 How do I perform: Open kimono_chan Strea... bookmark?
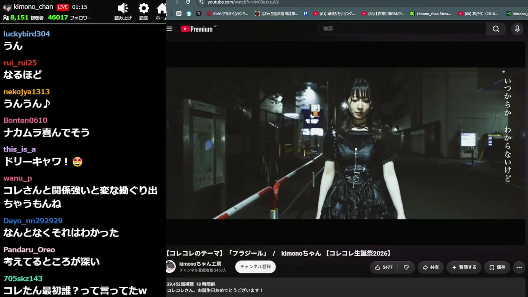[x=431, y=14]
